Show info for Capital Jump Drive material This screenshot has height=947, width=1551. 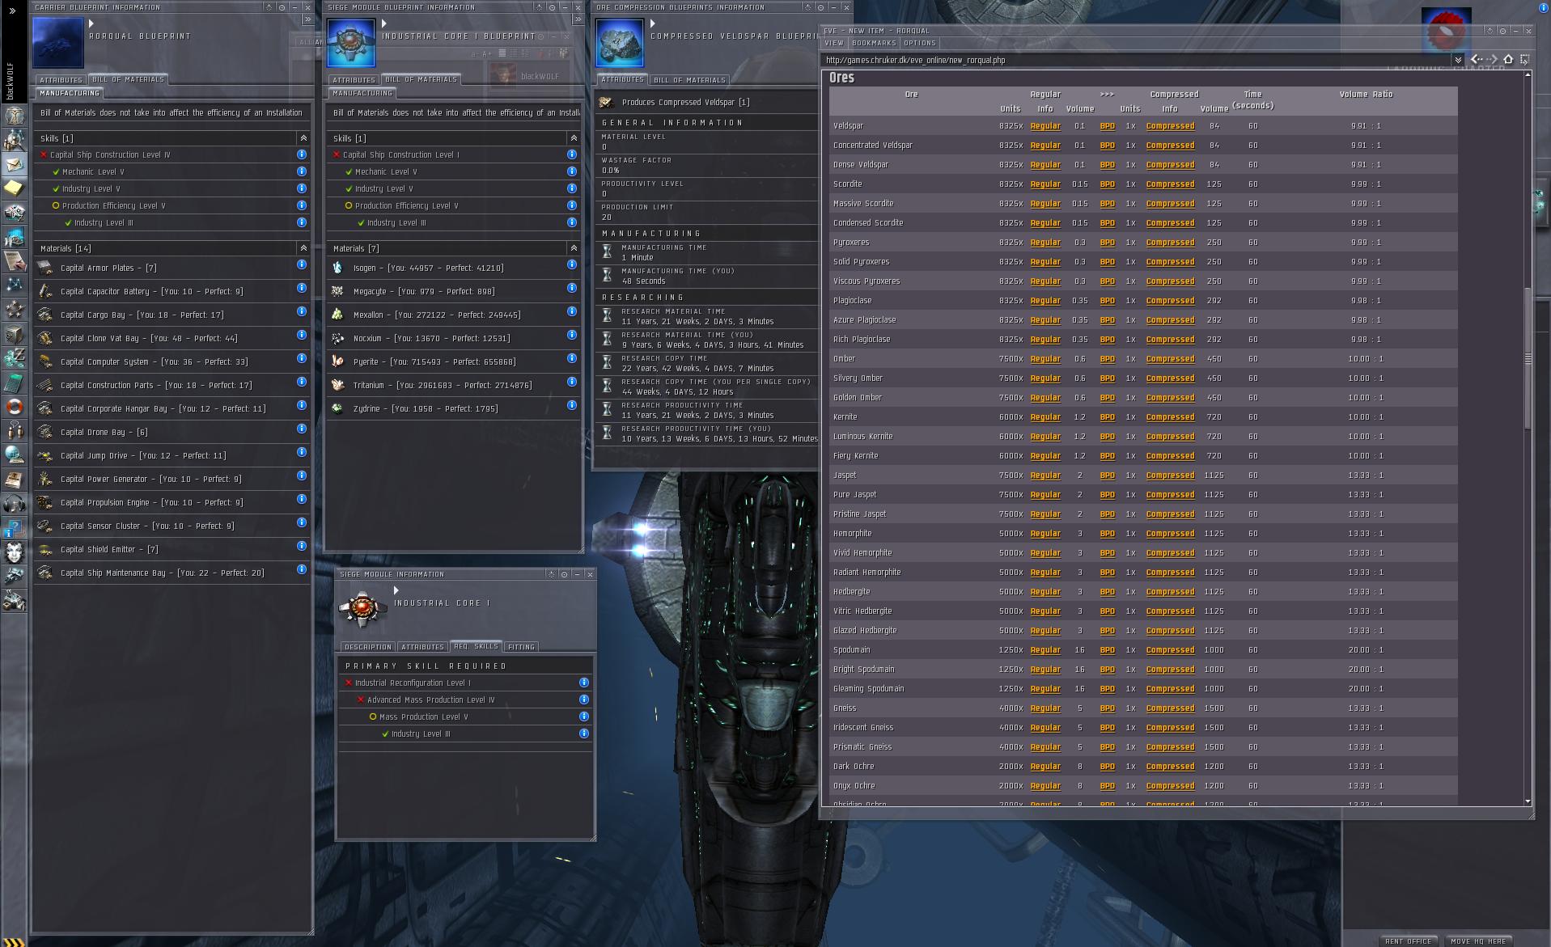[302, 452]
